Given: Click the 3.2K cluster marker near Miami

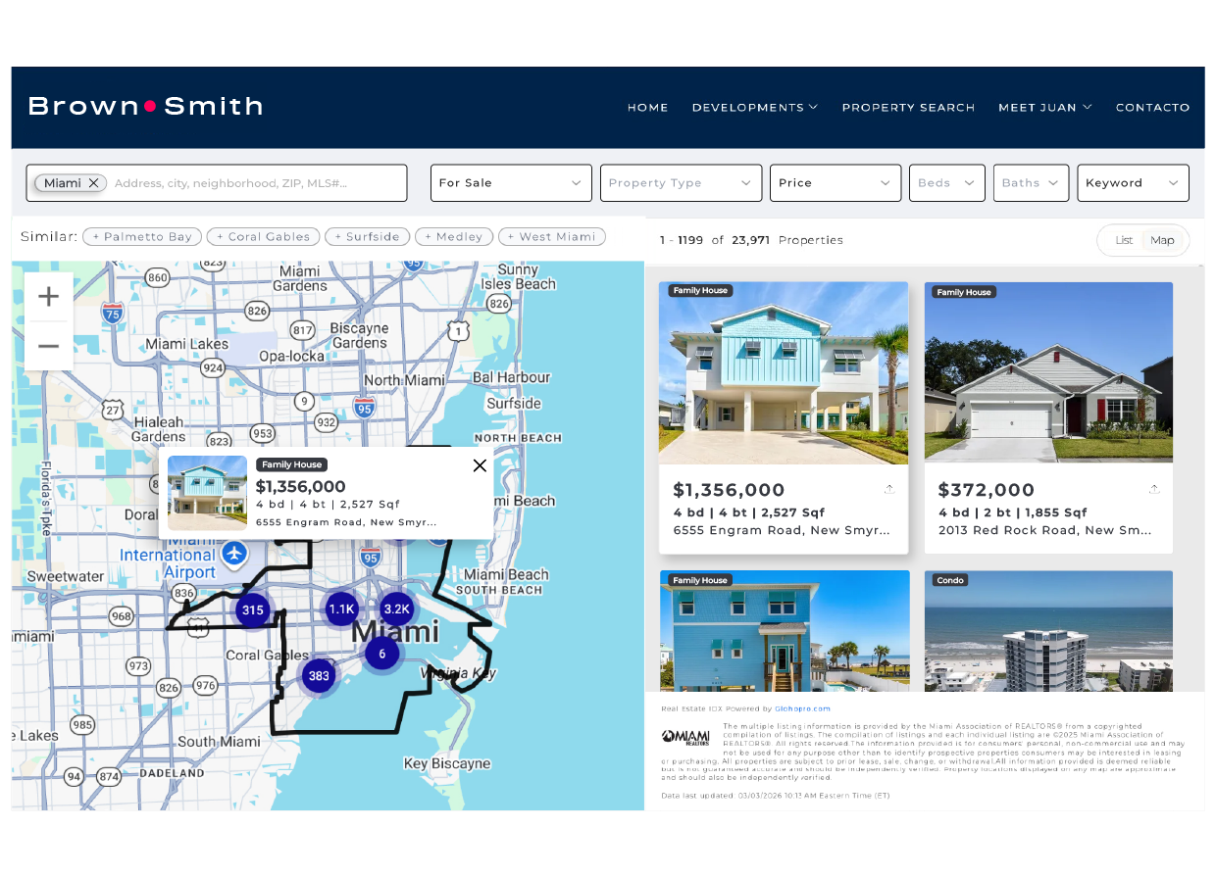Looking at the screenshot, I should [x=396, y=608].
